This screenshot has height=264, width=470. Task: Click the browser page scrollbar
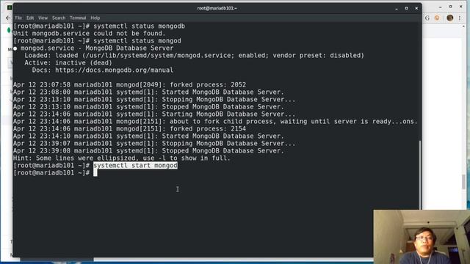pyautogui.click(x=463, y=181)
